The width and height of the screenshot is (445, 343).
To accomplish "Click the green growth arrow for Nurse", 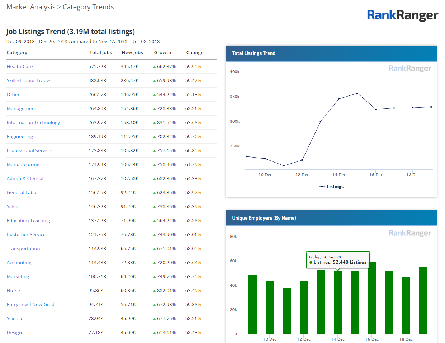I will [x=154, y=291].
